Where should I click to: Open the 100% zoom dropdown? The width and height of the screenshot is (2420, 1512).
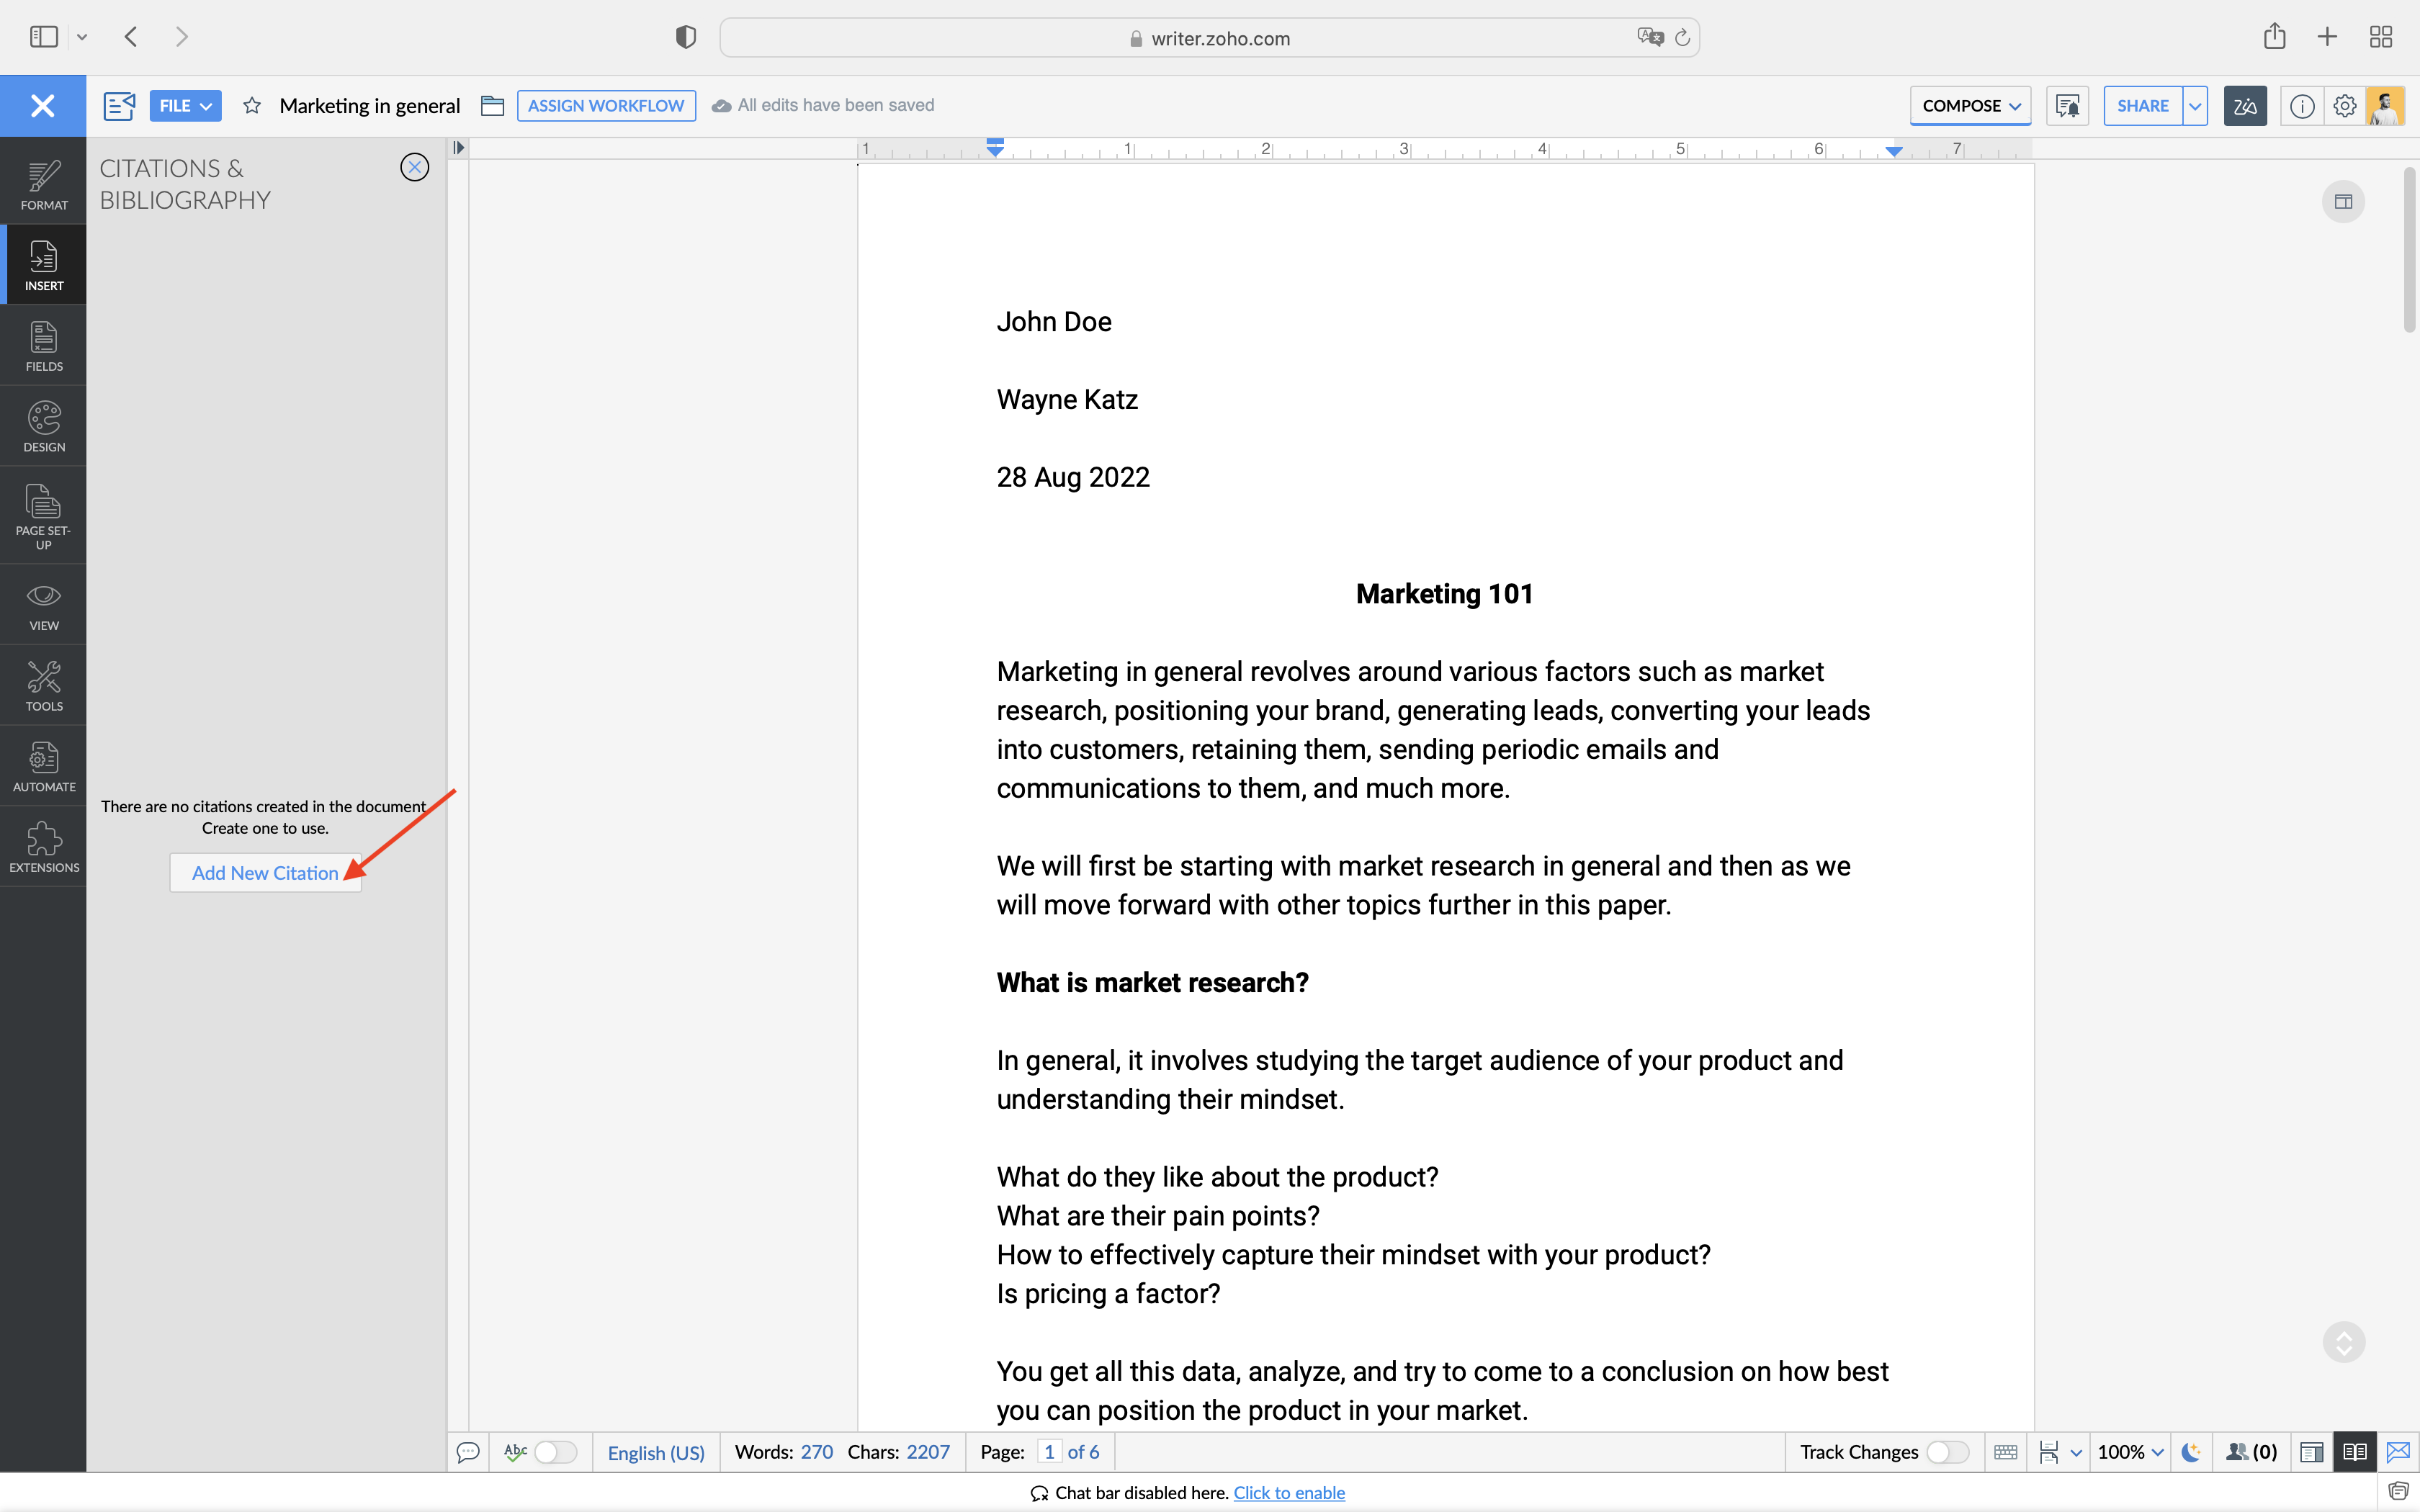click(x=2130, y=1452)
